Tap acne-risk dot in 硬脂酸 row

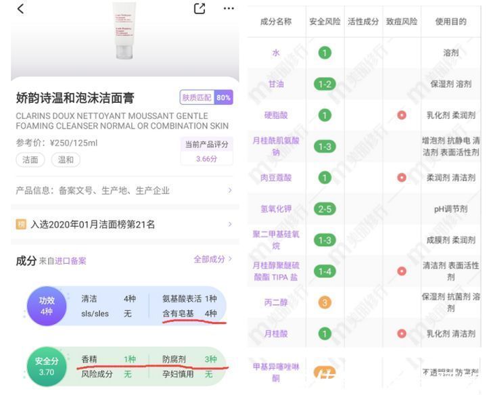402,115
